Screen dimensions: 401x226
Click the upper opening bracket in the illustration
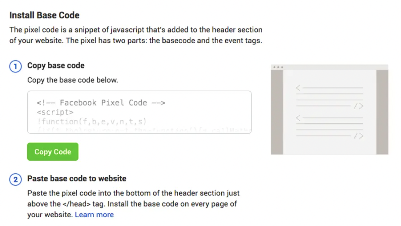click(x=298, y=88)
